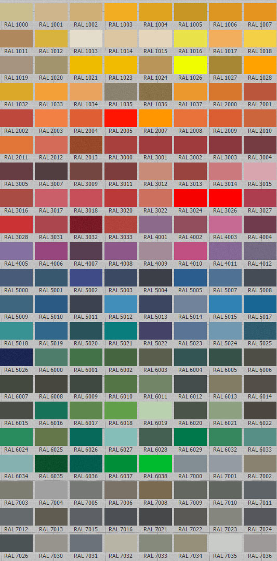Click the RAL 7016 anthracite grey swatch
The height and width of the screenshot is (561, 277).
[121, 517]
